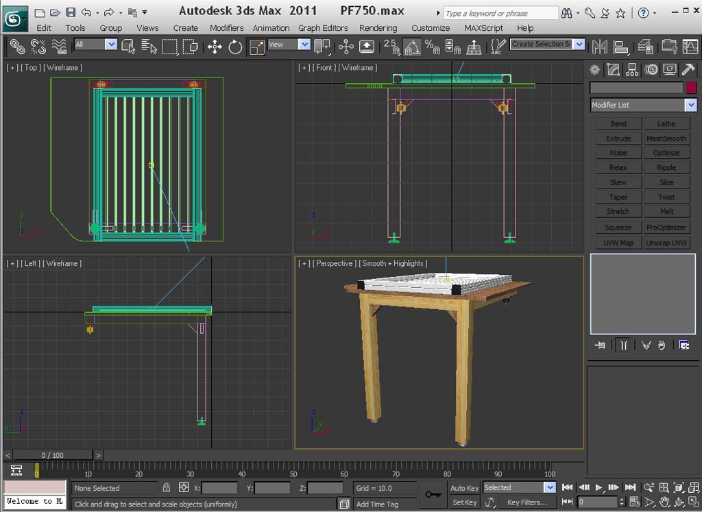Select the Pan View hand tool

(664, 502)
